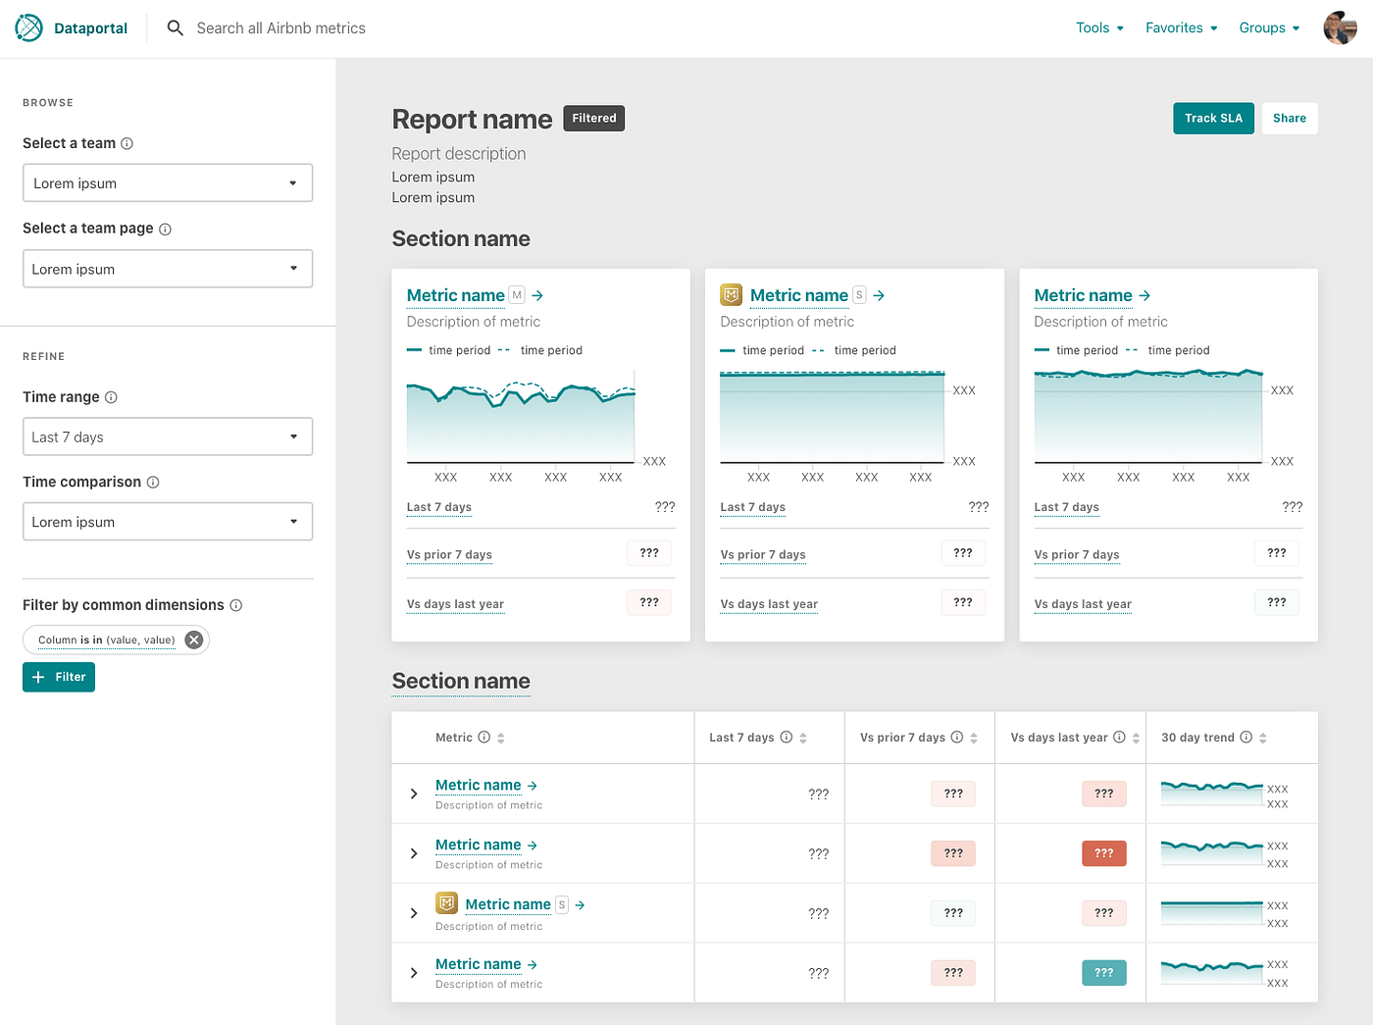1373x1025 pixels.
Task: Expand the first table row chevron
Action: click(x=414, y=794)
